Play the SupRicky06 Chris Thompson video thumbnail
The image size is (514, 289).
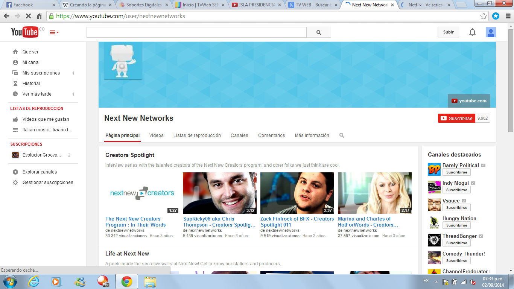pyautogui.click(x=220, y=193)
